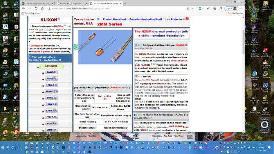Open browser Settings and more menu
The height and width of the screenshot is (154, 274).
pyautogui.click(x=241, y=9)
